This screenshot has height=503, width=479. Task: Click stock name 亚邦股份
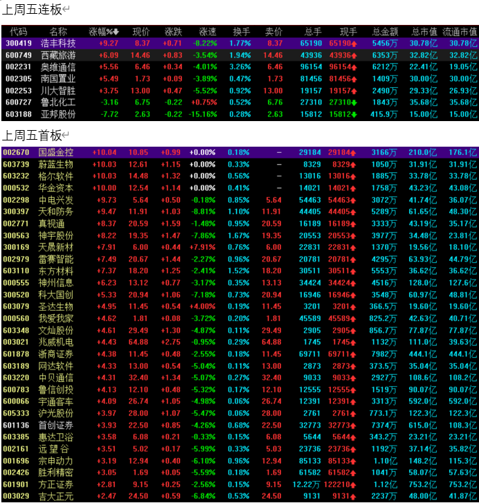click(58, 114)
